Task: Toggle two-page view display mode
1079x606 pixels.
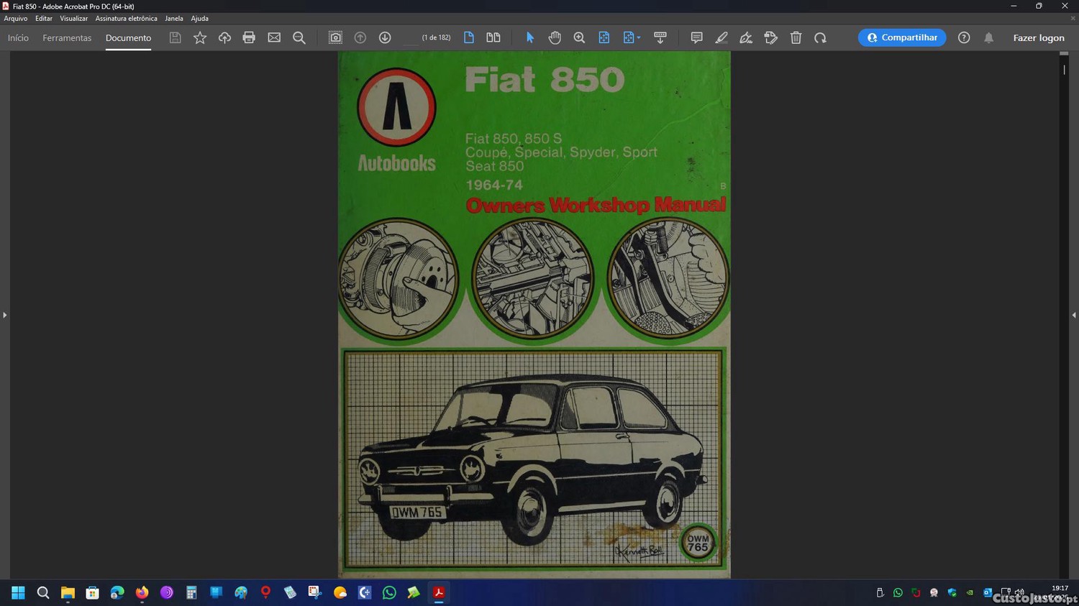Action: [493, 38]
